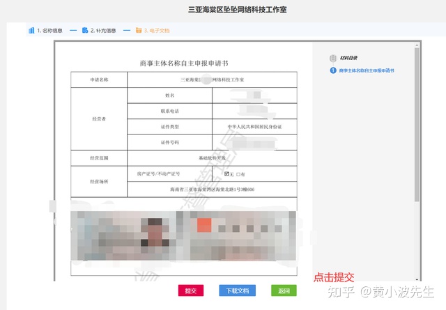Click the 材料目录 header icon
This screenshot has width=446, height=310.
[333, 58]
